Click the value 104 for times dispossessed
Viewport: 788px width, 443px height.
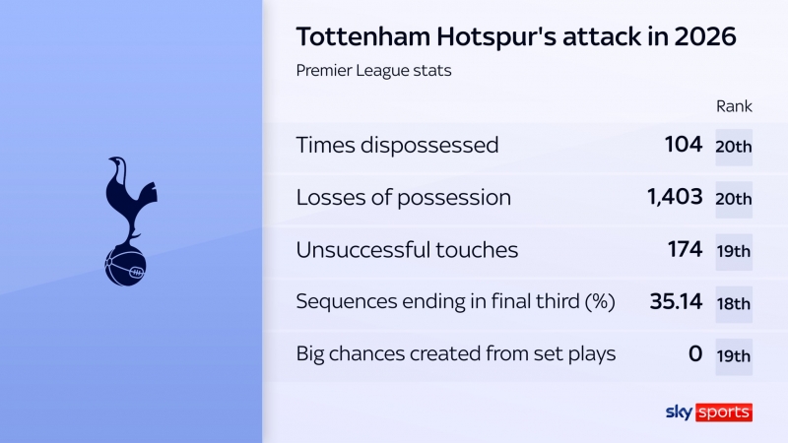[x=684, y=146]
